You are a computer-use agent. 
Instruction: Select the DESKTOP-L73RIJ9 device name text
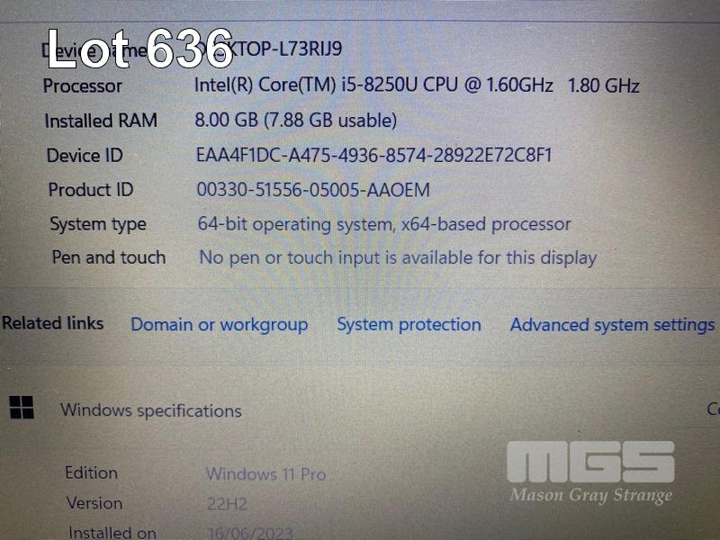pos(268,49)
